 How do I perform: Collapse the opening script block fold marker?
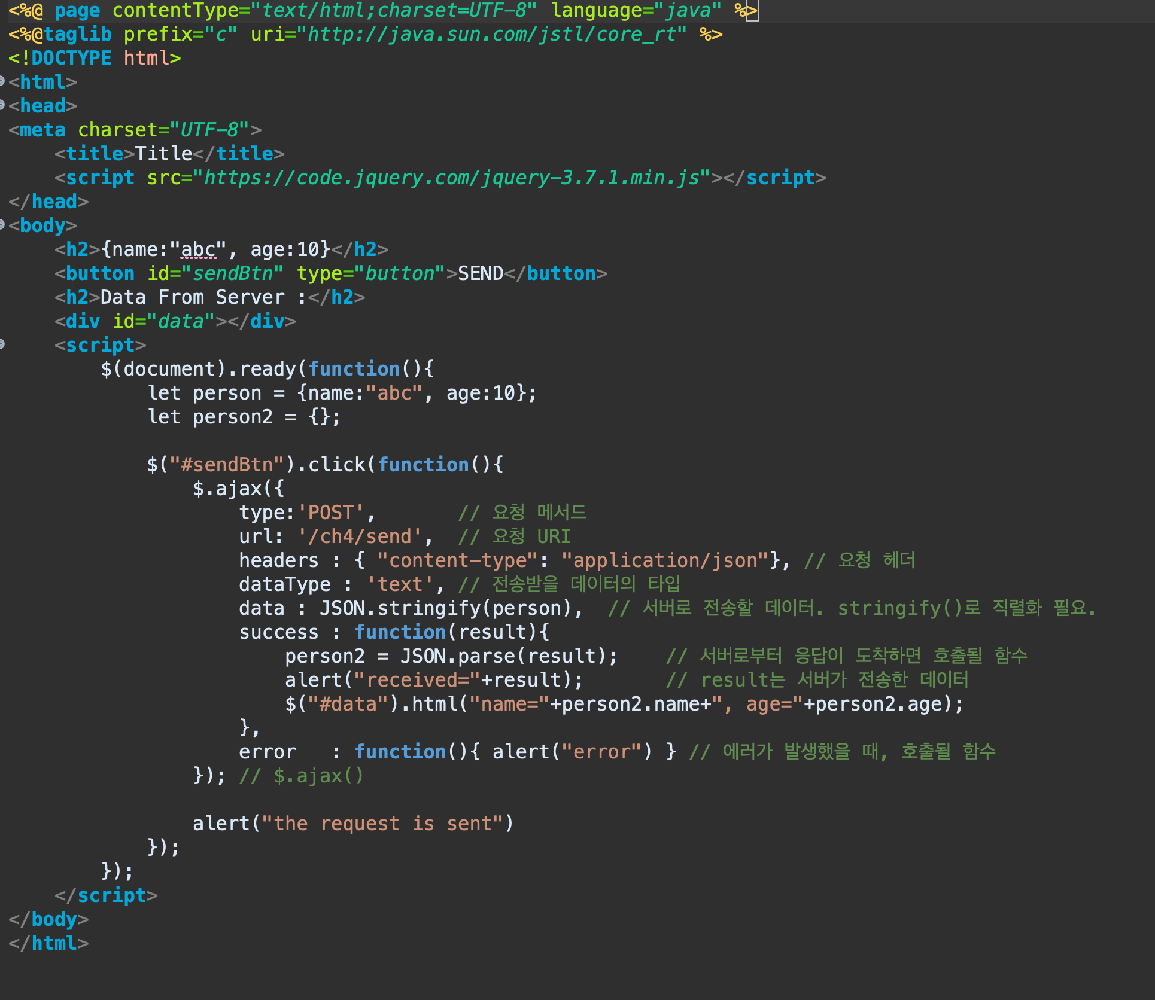coord(2,344)
